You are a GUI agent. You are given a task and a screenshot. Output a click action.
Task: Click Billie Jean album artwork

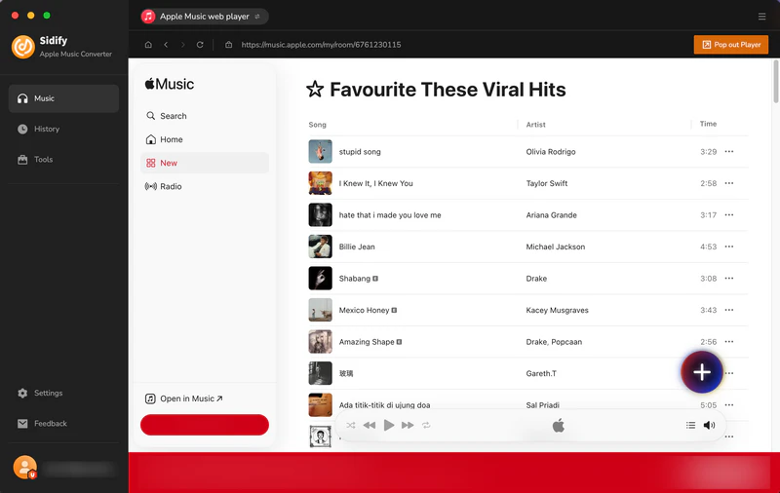click(321, 246)
